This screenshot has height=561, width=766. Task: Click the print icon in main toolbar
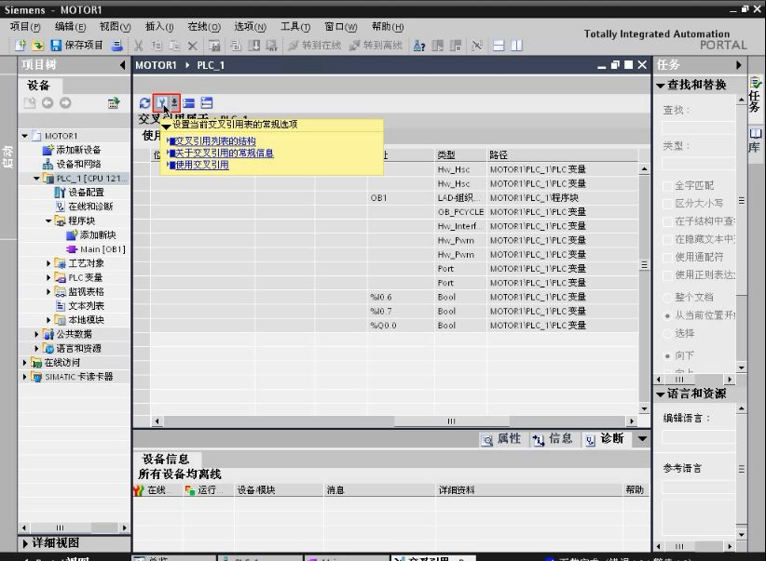click(x=116, y=46)
